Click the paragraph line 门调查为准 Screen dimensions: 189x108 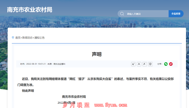[26, 85]
